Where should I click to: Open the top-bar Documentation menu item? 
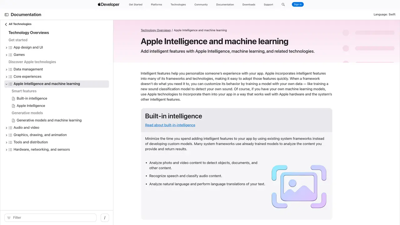(x=225, y=5)
